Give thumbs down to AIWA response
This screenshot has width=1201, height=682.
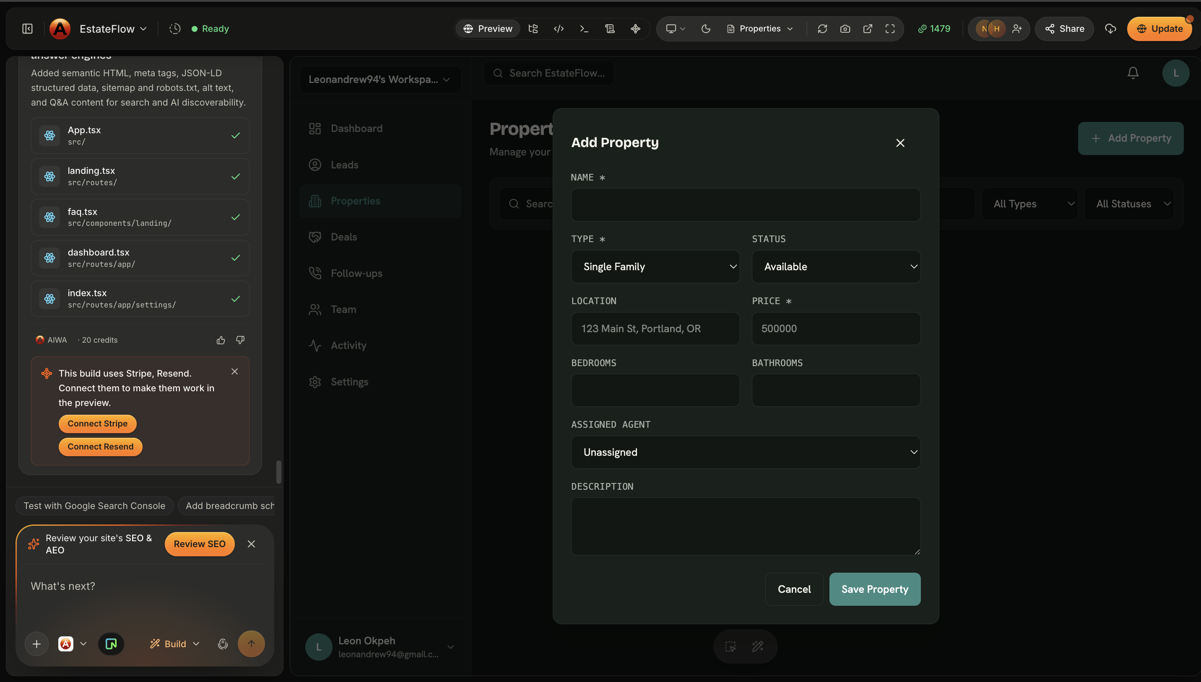click(x=240, y=340)
